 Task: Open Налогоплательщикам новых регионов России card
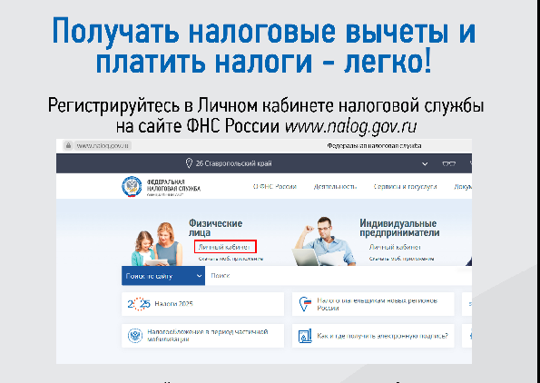coord(373,304)
